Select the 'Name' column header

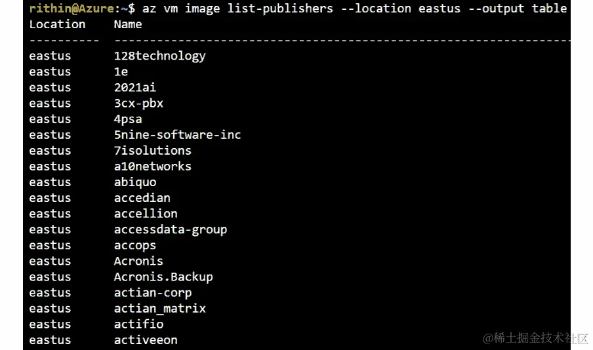[x=128, y=24]
